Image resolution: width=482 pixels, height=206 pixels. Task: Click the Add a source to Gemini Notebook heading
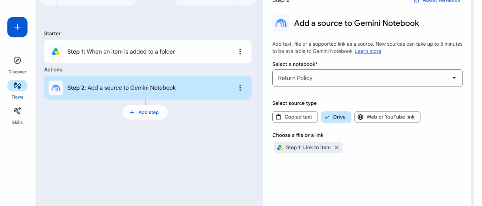click(356, 23)
